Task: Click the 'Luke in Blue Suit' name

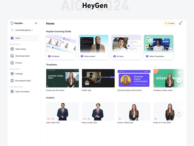Action: pyautogui.click(x=53, y=122)
